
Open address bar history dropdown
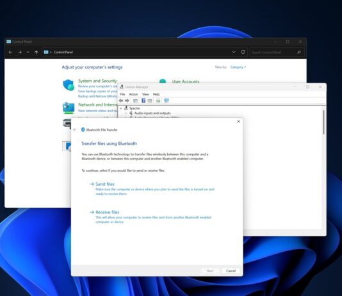pyautogui.click(x=234, y=52)
